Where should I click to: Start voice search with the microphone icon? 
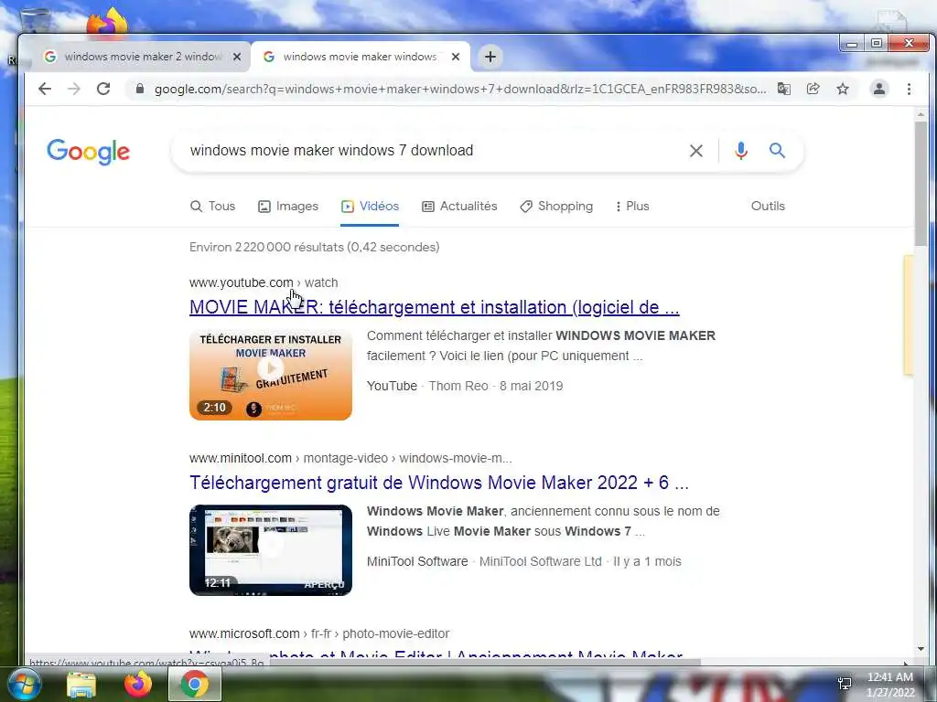coord(741,151)
